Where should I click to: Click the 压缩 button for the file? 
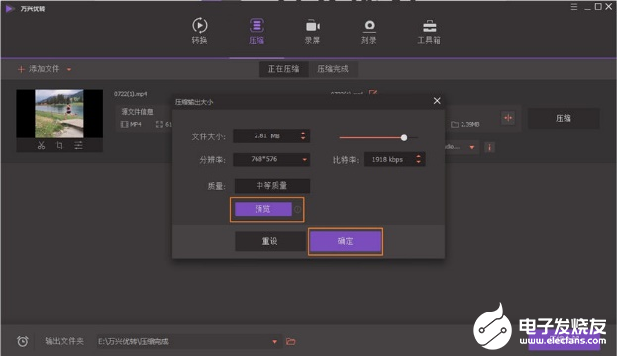coord(564,118)
